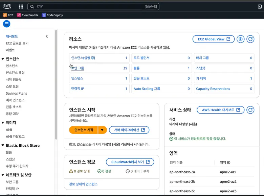Collapse the 이미지 sidebar section
264x196 pixels.
3,123
